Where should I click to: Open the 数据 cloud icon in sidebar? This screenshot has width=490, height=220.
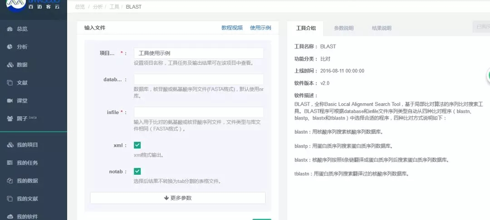tap(10, 65)
